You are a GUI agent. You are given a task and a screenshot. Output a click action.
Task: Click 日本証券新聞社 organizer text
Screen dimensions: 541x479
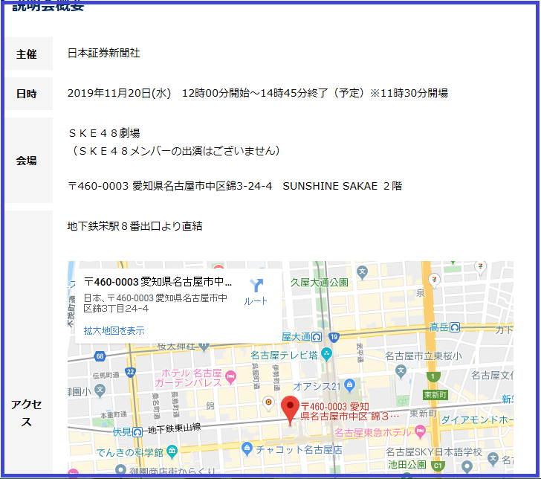pyautogui.click(x=104, y=54)
